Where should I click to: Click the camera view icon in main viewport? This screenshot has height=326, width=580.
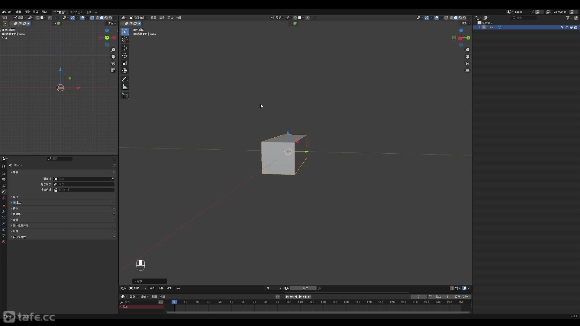467,63
